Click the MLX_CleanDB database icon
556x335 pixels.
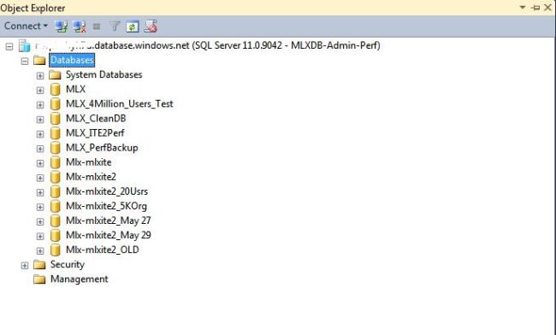click(x=56, y=119)
